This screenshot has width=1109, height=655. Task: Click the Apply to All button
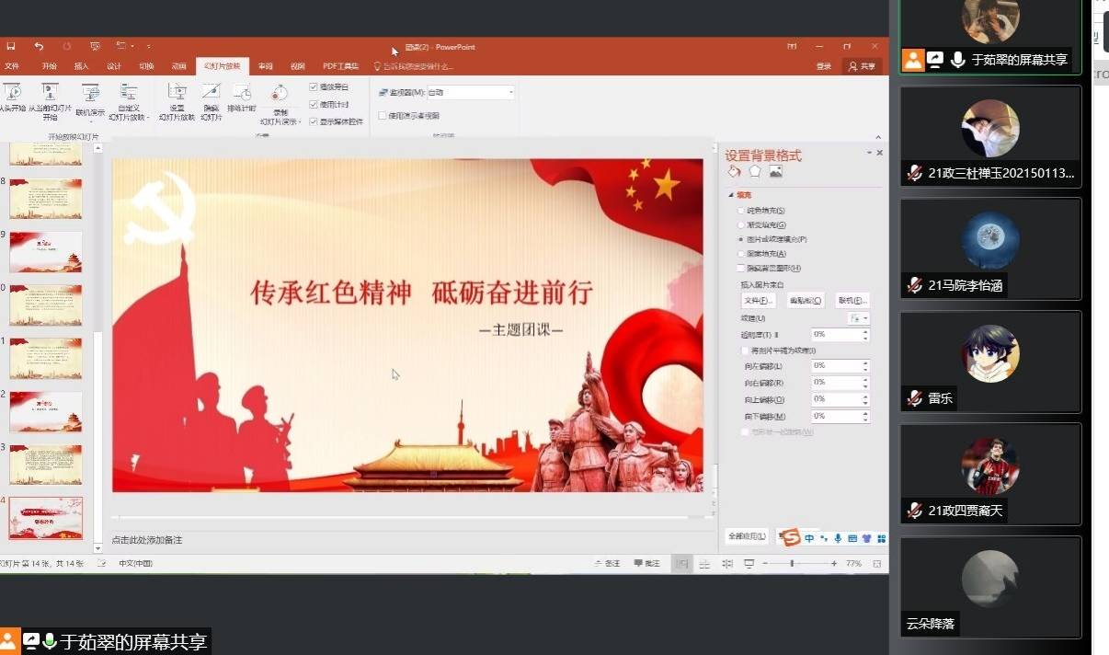pos(746,536)
